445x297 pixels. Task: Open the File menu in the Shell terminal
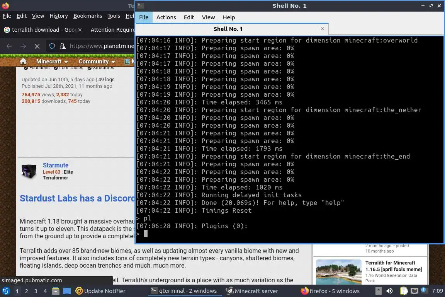pyautogui.click(x=144, y=17)
